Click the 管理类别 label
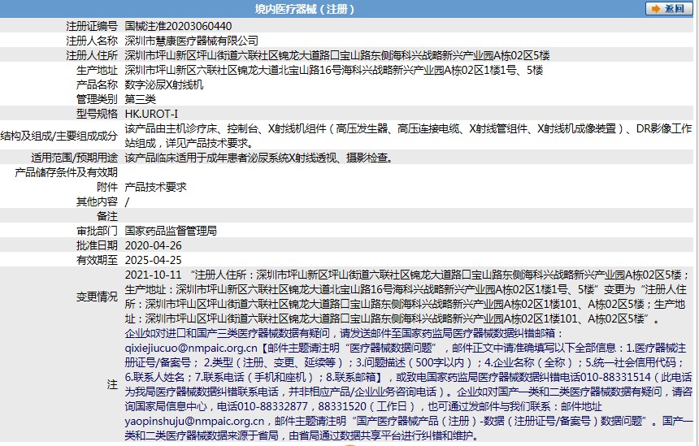 click(98, 99)
